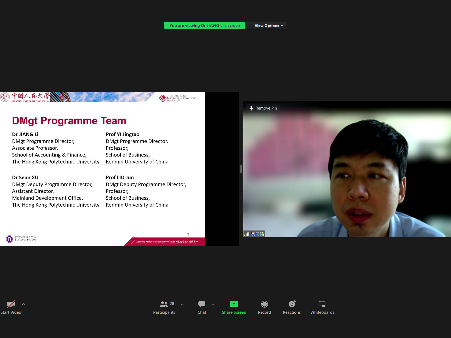Click the signal strength bars icon
The image size is (451, 338).
(x=247, y=234)
